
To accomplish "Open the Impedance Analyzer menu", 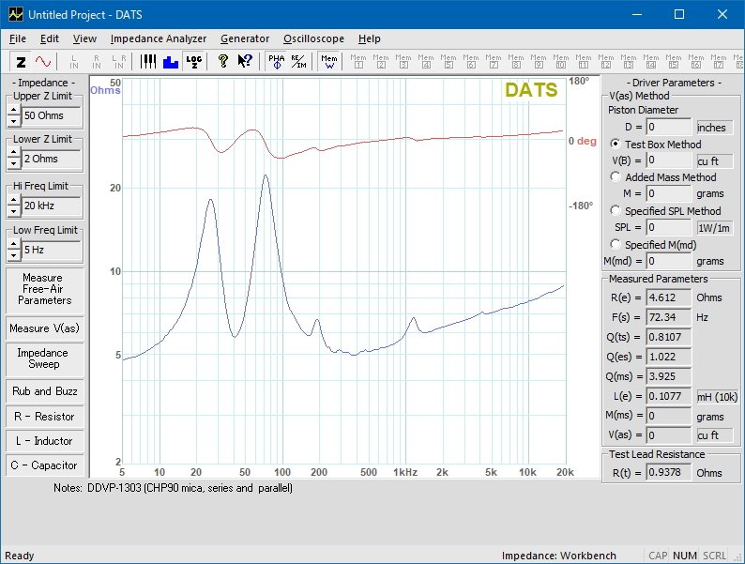I will tap(159, 39).
